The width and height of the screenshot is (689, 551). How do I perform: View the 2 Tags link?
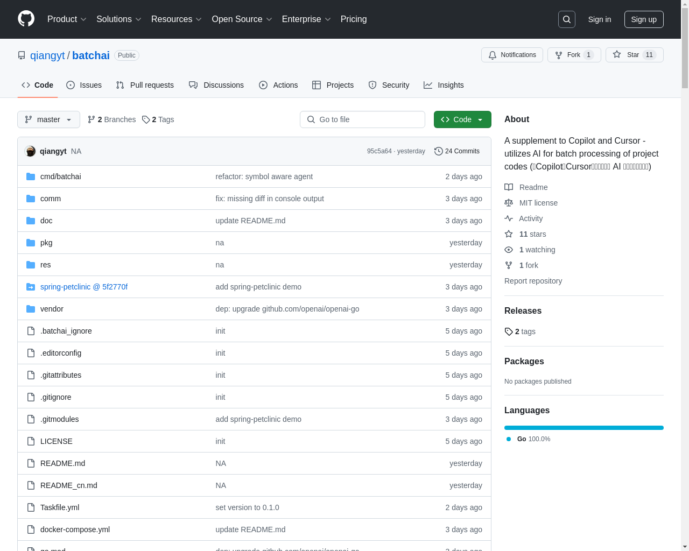point(158,119)
